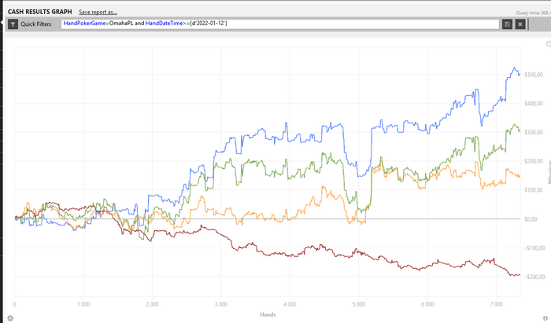Save the current quick filter with the disk icon
Image resolution: width=551 pixels, height=323 pixels.
[x=507, y=24]
